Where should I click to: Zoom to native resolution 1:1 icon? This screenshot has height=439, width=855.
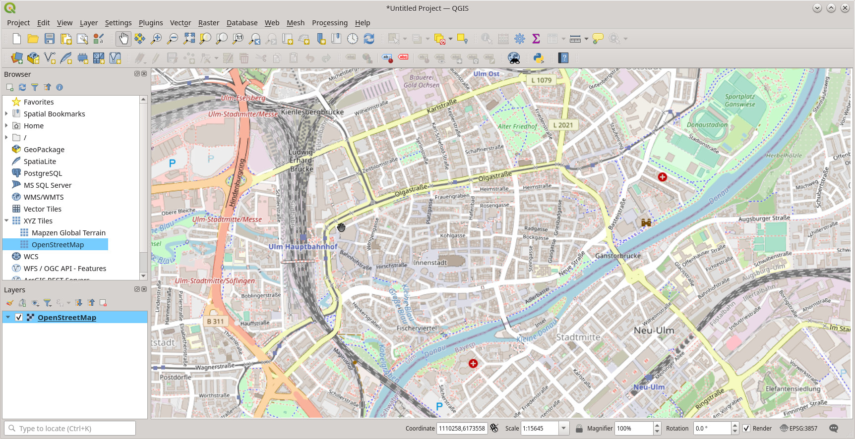tap(238, 39)
